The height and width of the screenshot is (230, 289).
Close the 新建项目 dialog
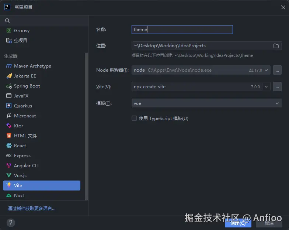[x=283, y=7]
